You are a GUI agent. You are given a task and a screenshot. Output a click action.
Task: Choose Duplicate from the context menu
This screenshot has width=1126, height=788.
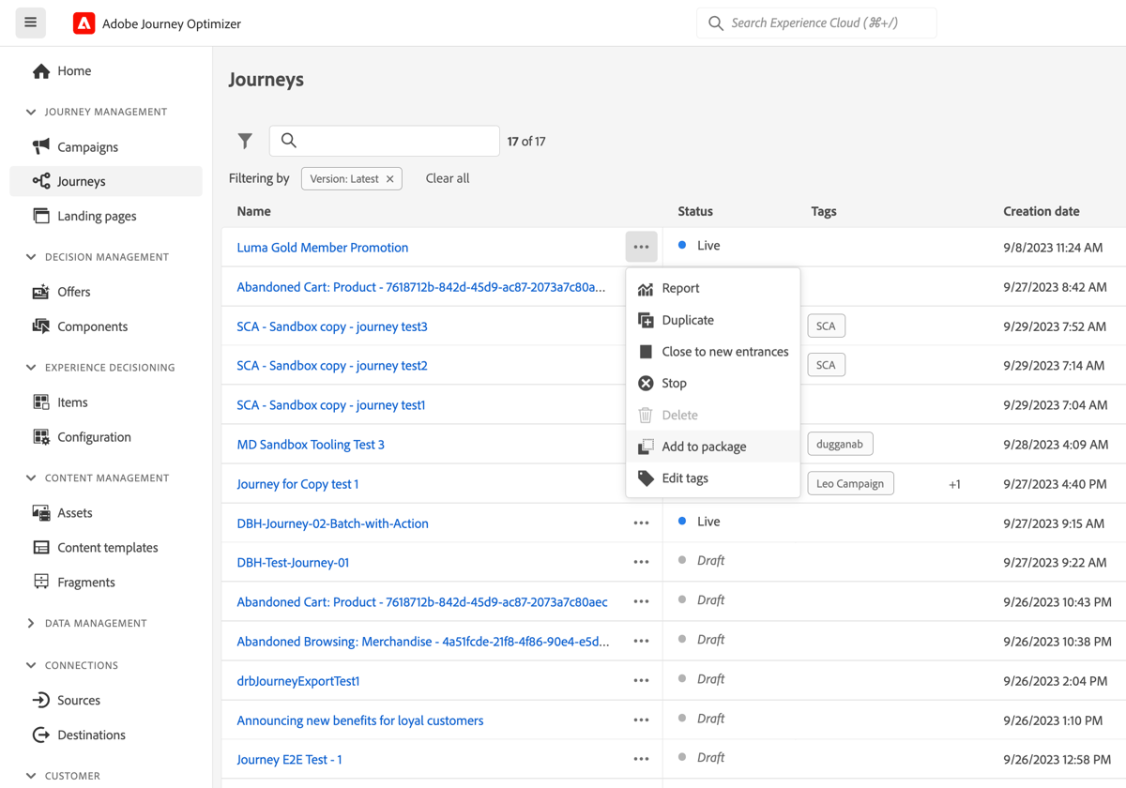pos(687,319)
